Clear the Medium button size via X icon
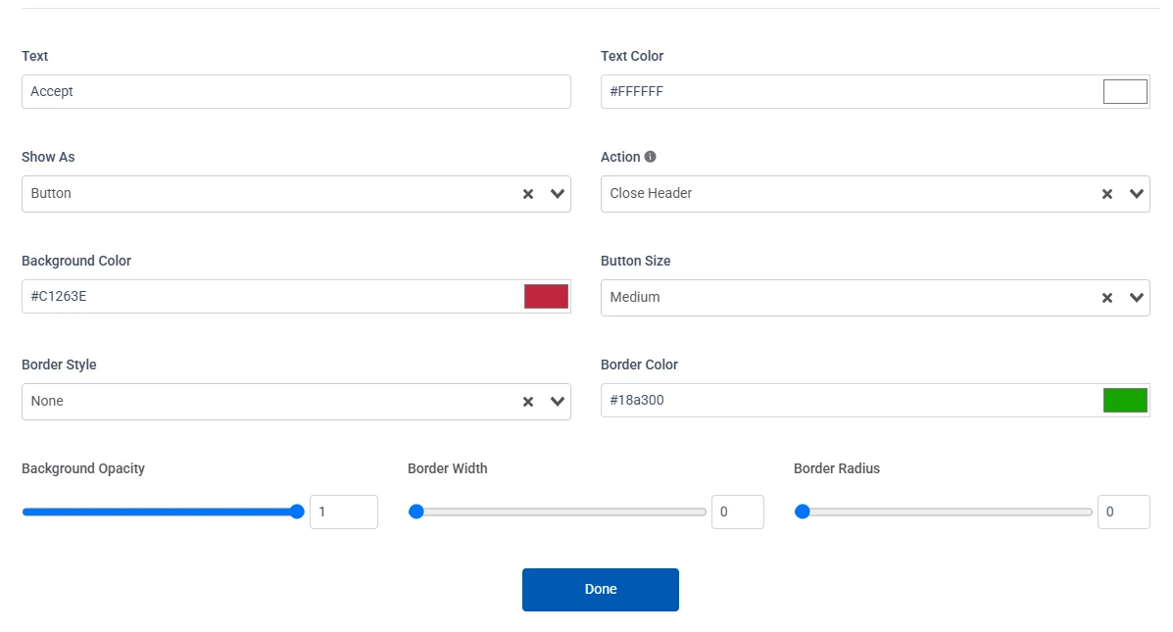 (x=1107, y=297)
